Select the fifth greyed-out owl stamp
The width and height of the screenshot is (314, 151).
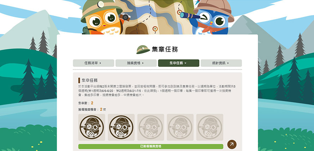pos(210,127)
